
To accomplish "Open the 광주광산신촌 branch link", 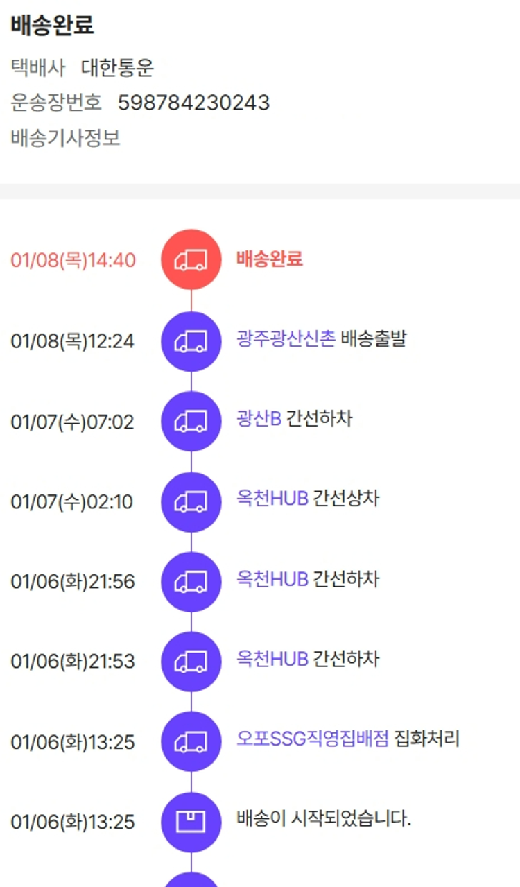I will click(286, 338).
